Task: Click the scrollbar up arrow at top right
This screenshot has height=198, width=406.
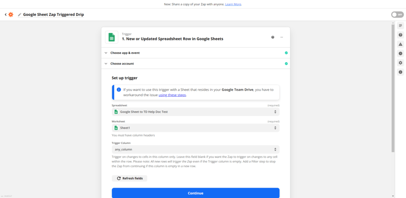Action: (393, 23)
